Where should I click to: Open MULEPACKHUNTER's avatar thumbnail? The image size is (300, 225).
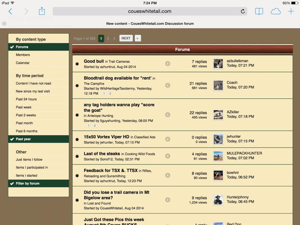[x=218, y=156]
